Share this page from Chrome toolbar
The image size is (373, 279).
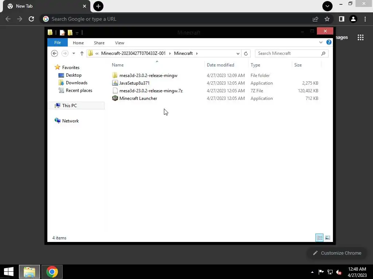[315, 19]
